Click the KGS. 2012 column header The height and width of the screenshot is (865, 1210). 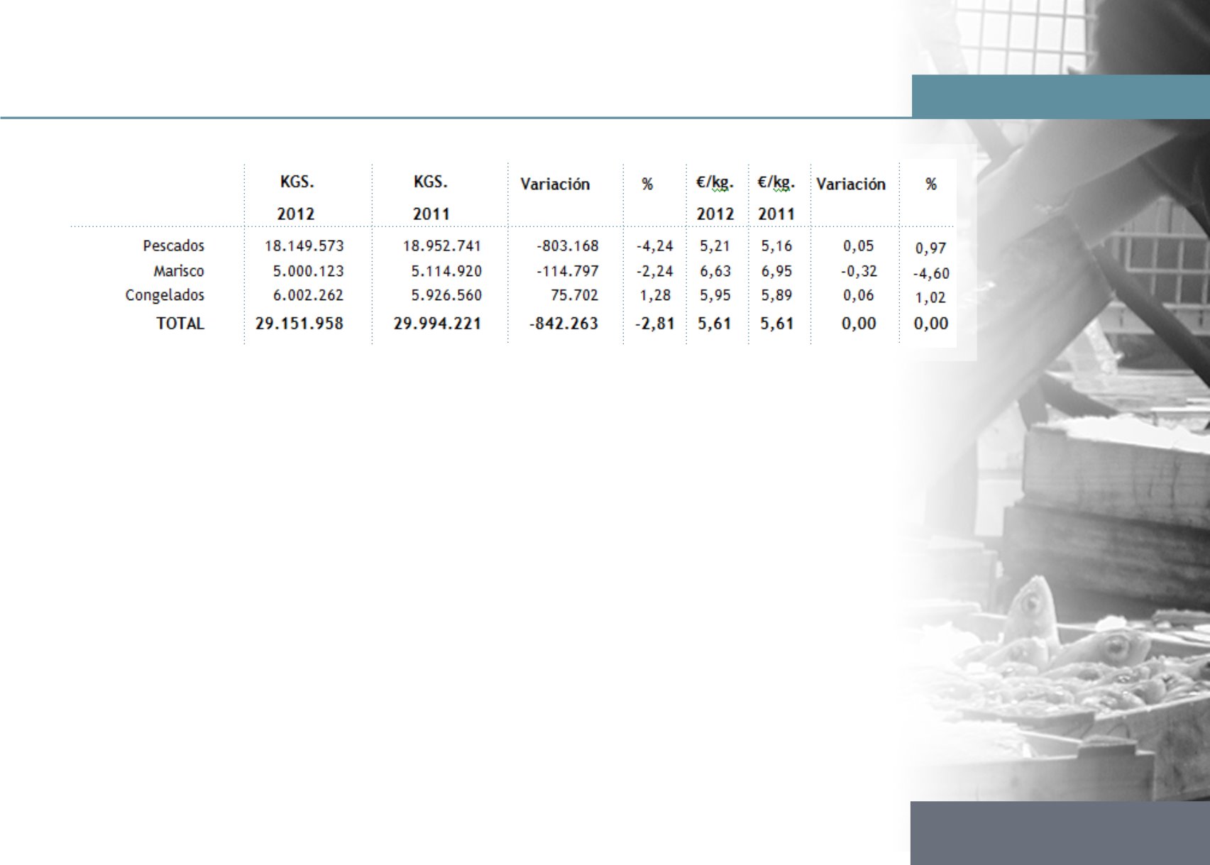[296, 197]
